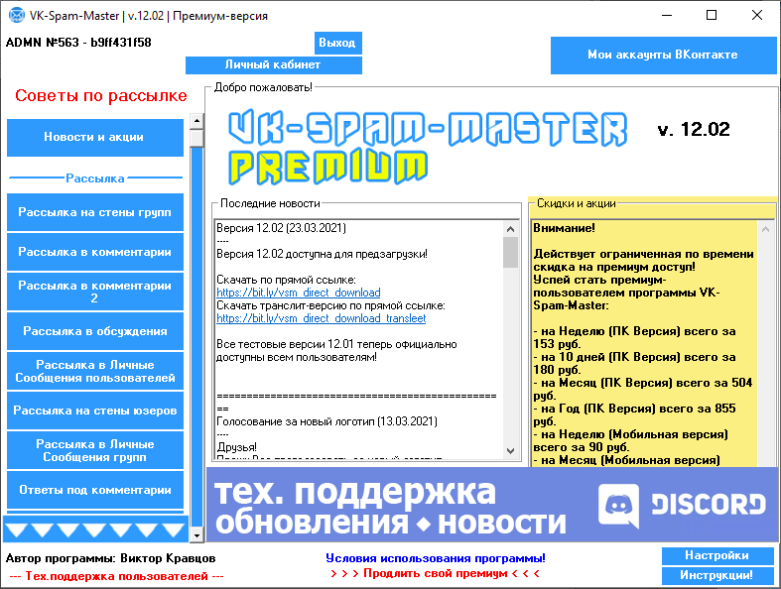Open Мои аккаунты ВКонтакте
The height and width of the screenshot is (589, 781).
(662, 56)
